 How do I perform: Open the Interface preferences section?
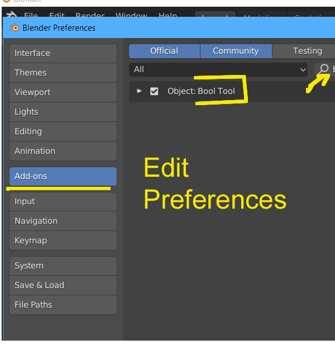63,53
